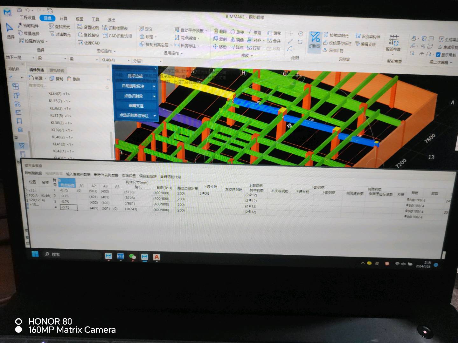Open the 工程设置 ribbon tab

click(28, 17)
